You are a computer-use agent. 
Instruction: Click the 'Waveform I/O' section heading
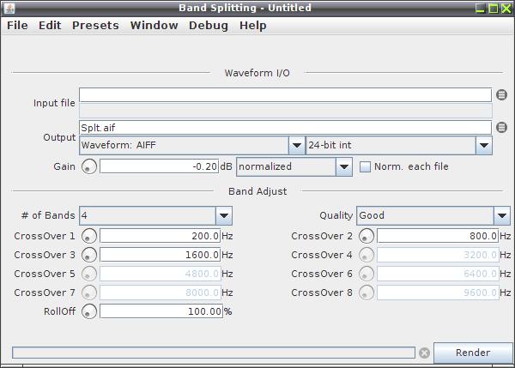coord(257,73)
